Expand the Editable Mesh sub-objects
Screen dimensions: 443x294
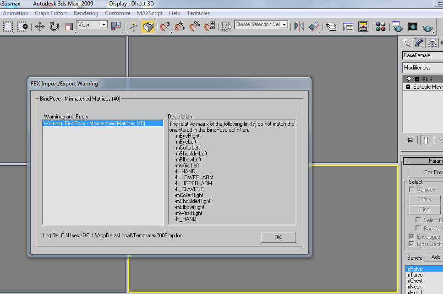pos(408,87)
